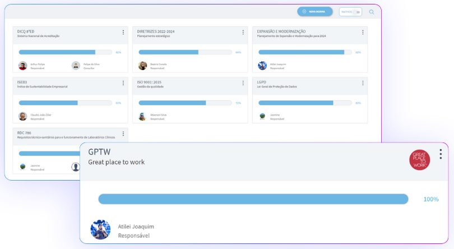
Task: Click the Great Place to Work logo
Action: 419,160
